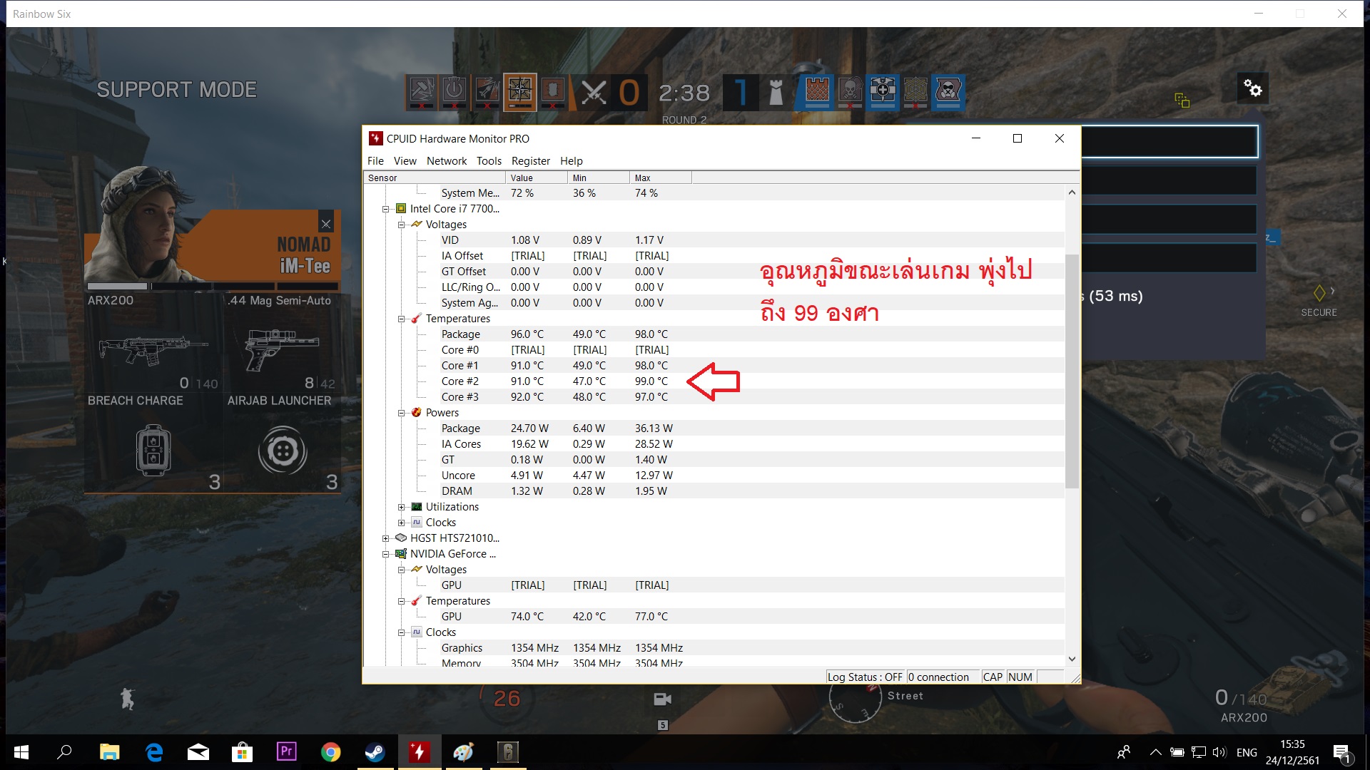Click the Log Status: OFF indicator
This screenshot has height=770, width=1370.
[x=865, y=677]
